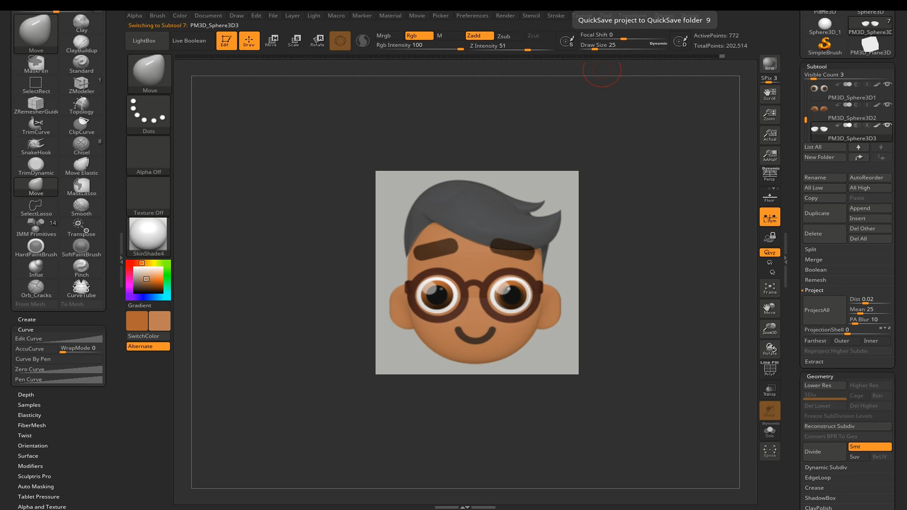Click the Duplicate subtool button

coord(824,213)
